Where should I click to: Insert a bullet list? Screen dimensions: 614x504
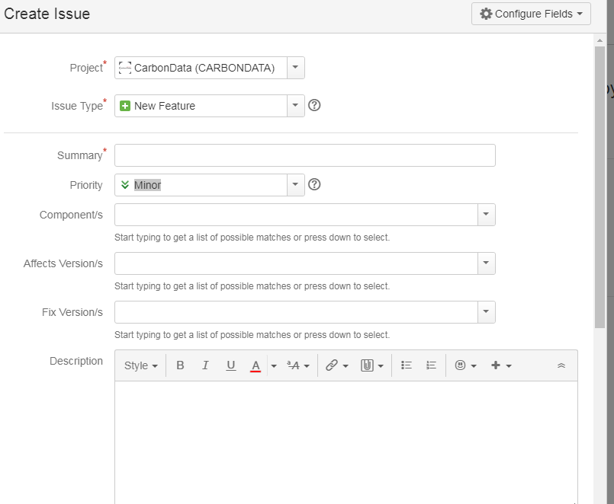tap(406, 365)
